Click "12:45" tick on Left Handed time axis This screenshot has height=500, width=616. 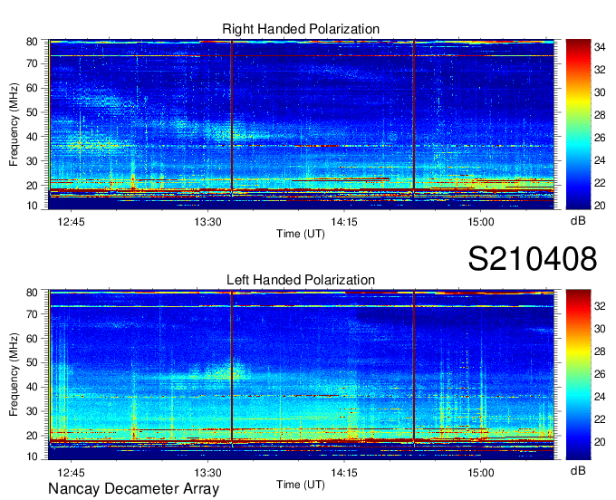tap(71, 472)
